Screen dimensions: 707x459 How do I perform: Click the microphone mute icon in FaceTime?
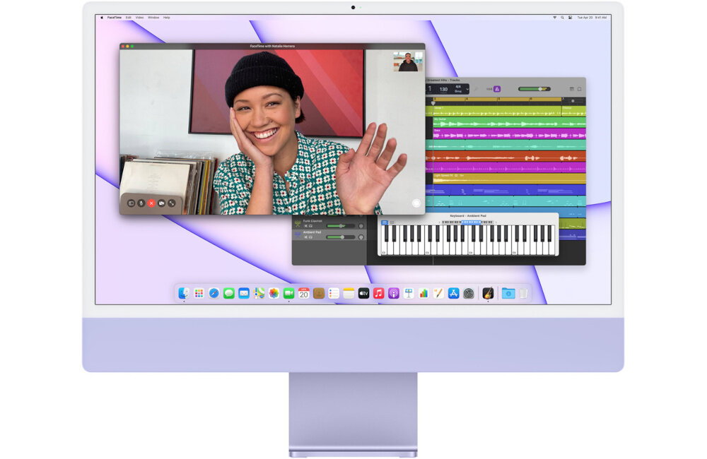click(141, 203)
